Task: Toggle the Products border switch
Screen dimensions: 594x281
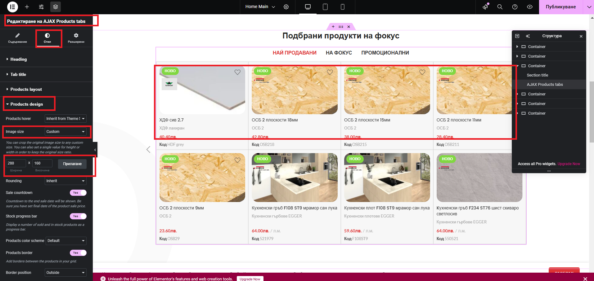Action: 78,253
